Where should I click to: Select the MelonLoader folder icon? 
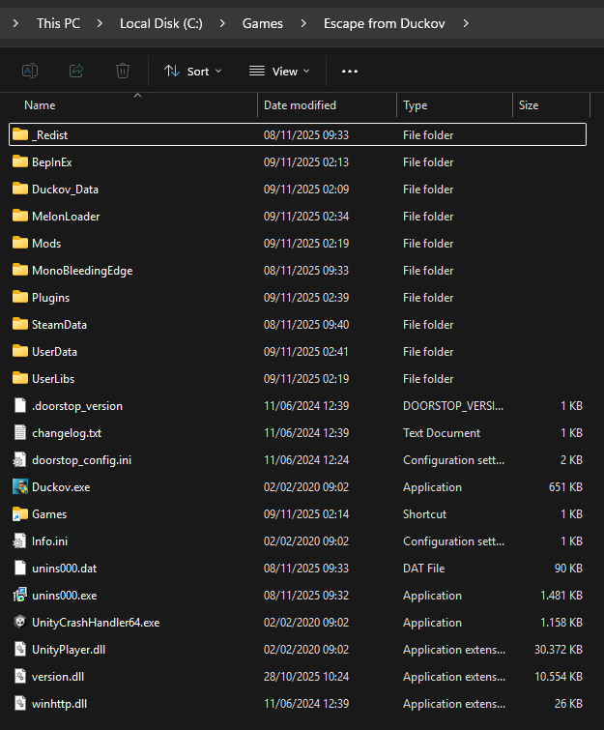(x=20, y=216)
